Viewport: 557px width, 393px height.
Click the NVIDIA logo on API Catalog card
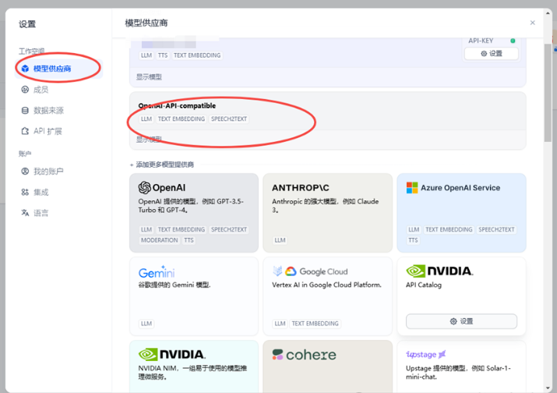coord(440,271)
